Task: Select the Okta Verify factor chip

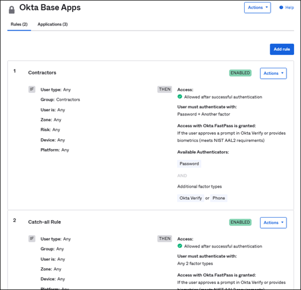Action: coord(191,198)
